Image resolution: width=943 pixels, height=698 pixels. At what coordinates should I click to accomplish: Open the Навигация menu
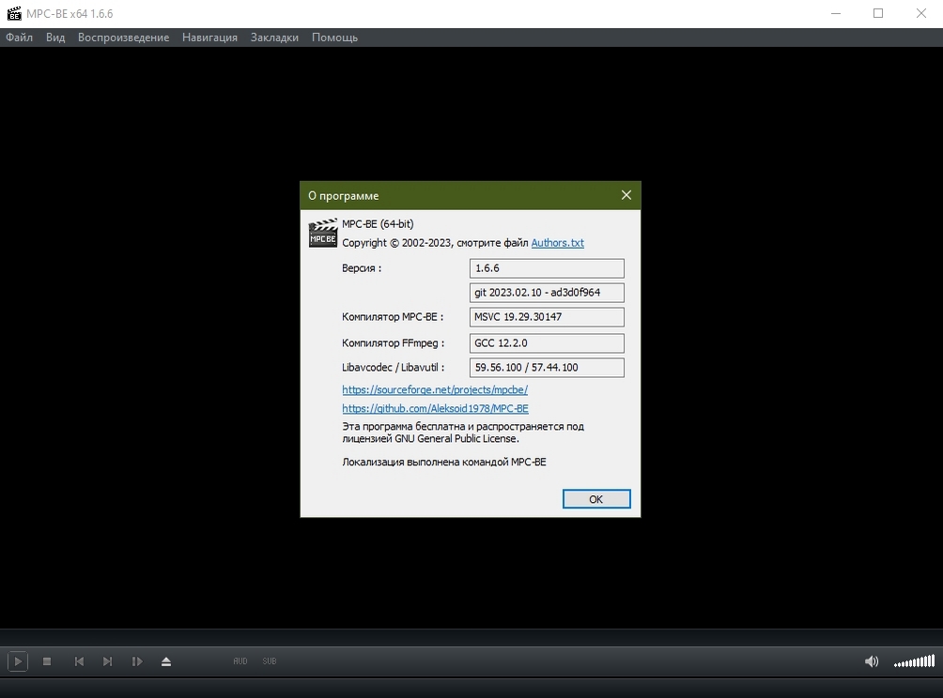pyautogui.click(x=209, y=38)
